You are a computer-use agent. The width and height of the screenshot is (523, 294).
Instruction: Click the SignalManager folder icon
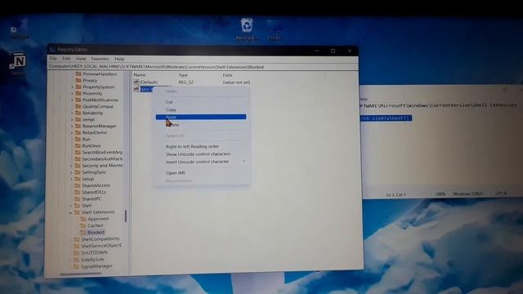click(76, 266)
